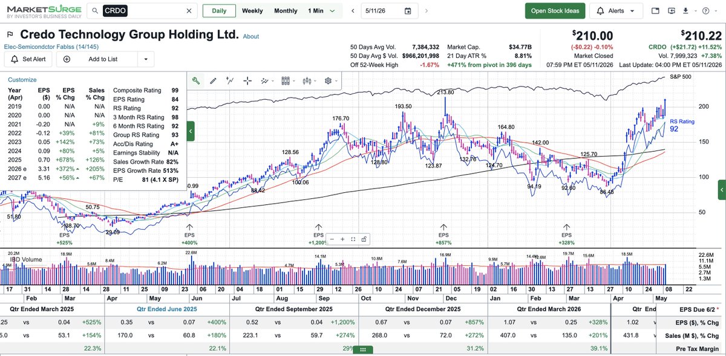The height and width of the screenshot is (356, 726).
Task: Activate the crosshair cursor tool
Action: pyautogui.click(x=247, y=80)
